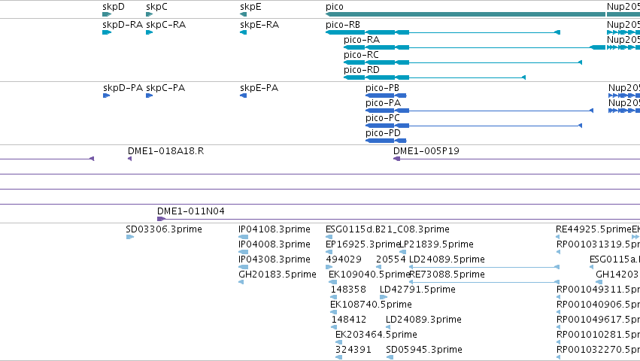
Task: Select the DME1-011N04 purple arrow glyph
Action: (161, 219)
